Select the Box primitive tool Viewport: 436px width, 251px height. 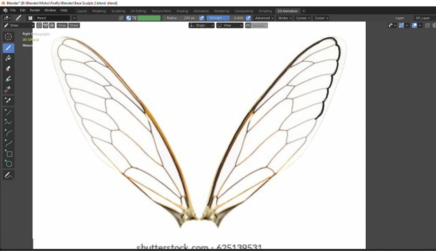click(x=8, y=153)
